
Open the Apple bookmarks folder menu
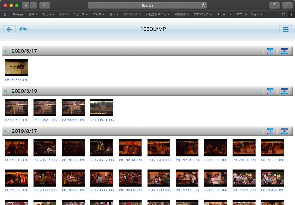[x=48, y=14]
